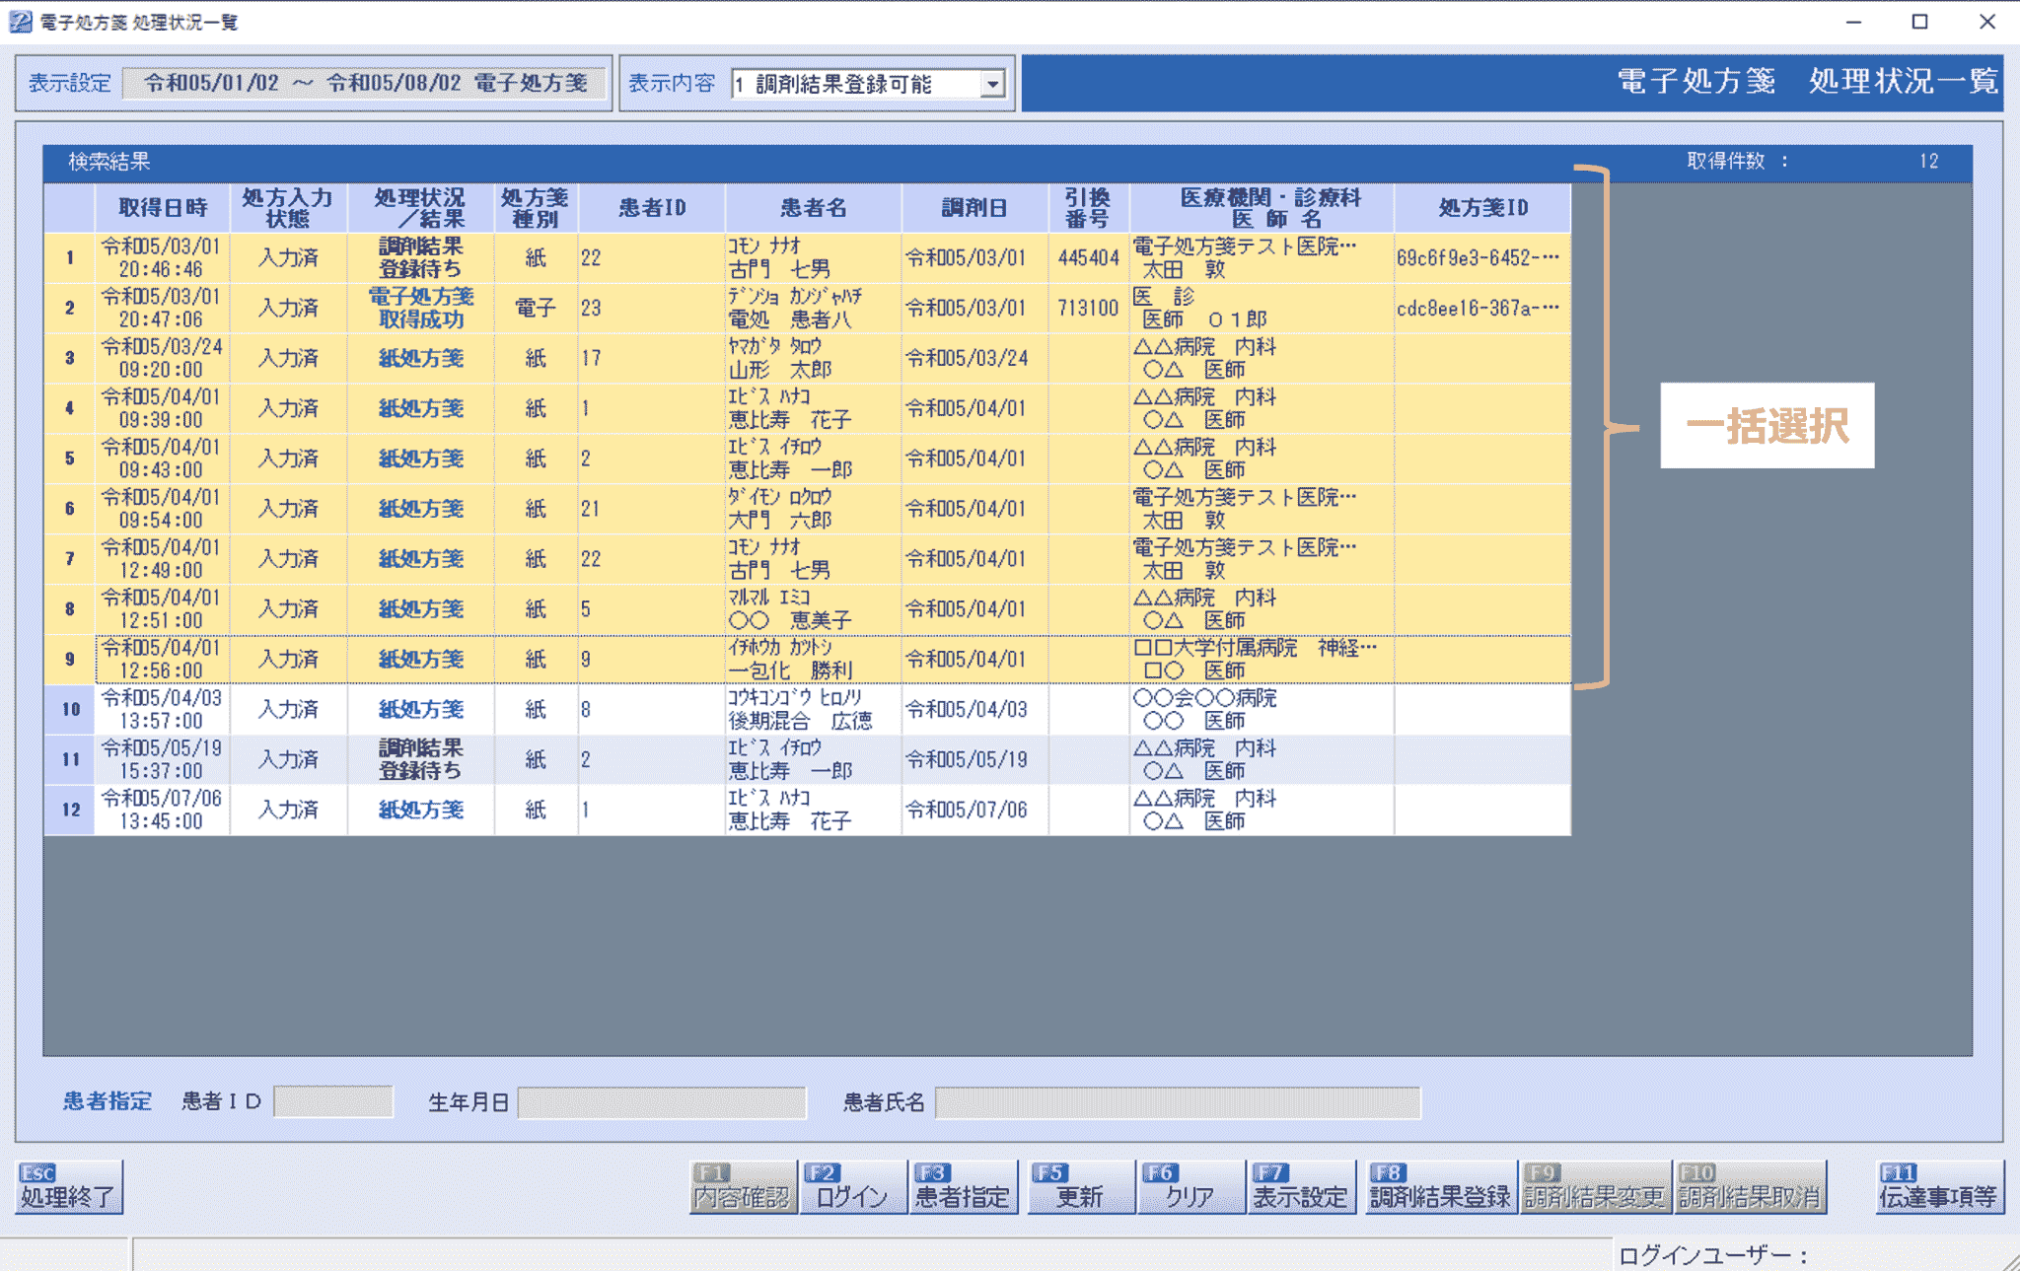
Task: Click 患者名 column header
Action: [814, 208]
